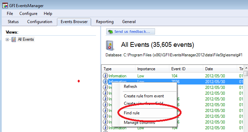The height and width of the screenshot is (132, 248).
Task: Click the All Events view icon in the tree
Action: 14,39
